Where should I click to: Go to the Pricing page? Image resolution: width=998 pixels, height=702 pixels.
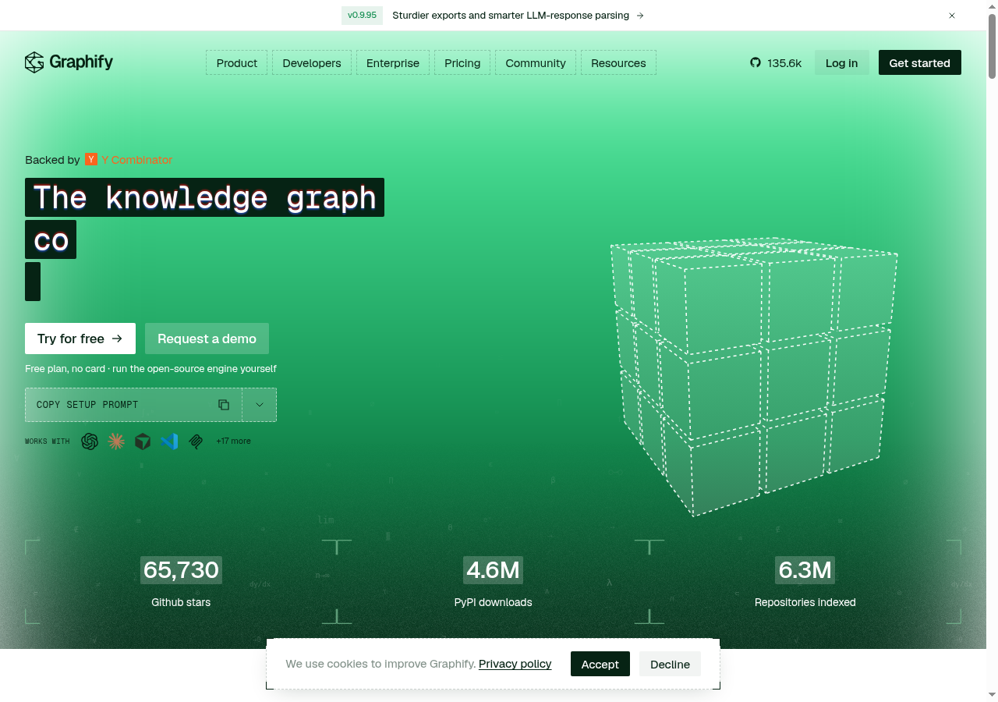pyautogui.click(x=462, y=63)
